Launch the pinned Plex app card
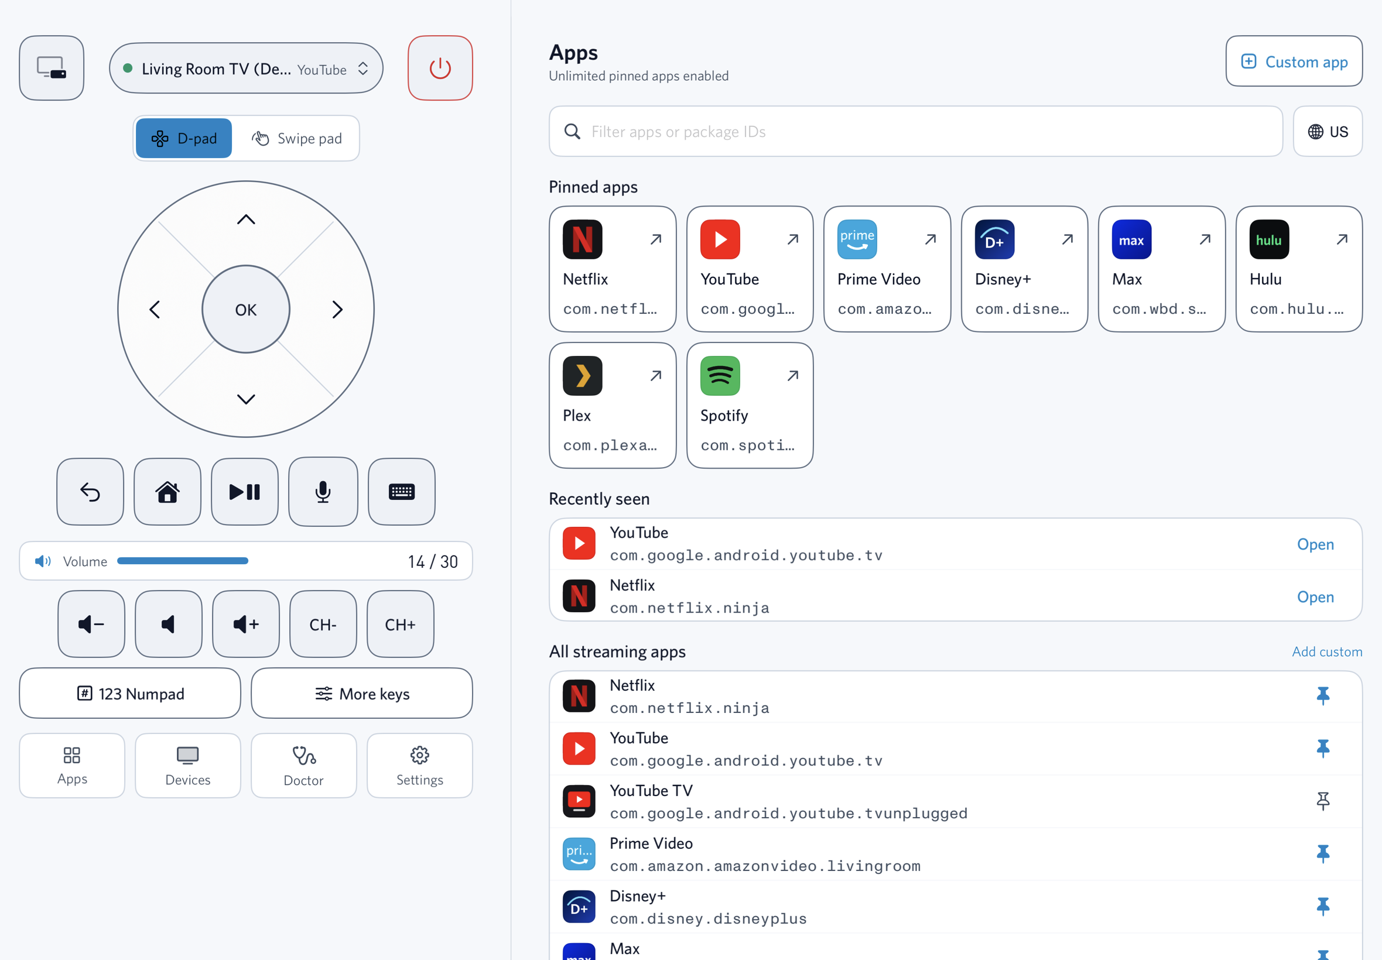 (613, 406)
